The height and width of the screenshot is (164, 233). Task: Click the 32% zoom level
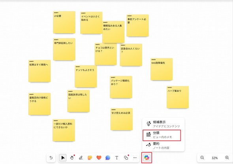[214, 158]
